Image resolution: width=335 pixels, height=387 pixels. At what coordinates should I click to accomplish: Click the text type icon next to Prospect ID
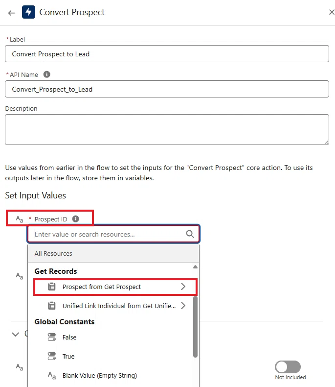point(20,219)
